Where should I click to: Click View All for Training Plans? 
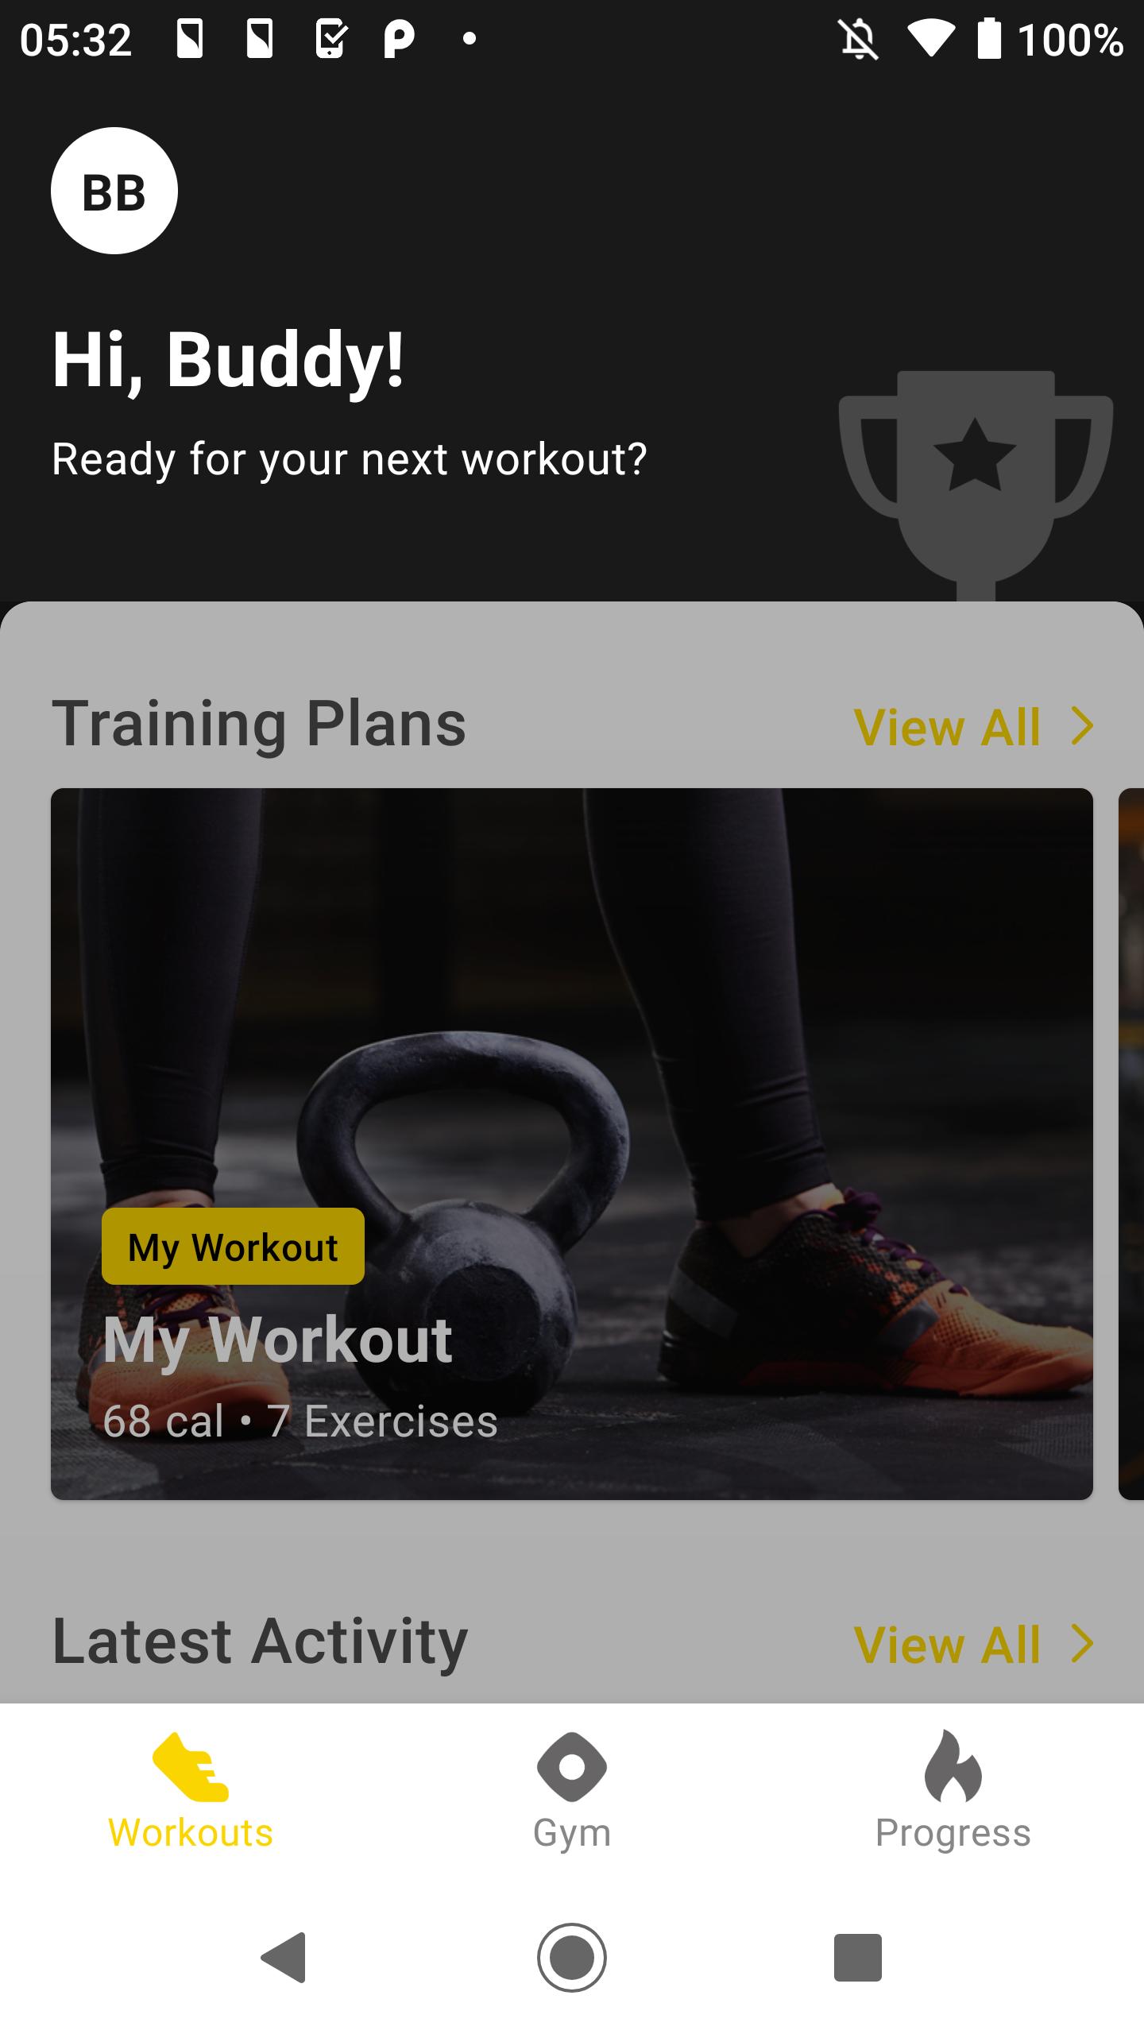click(x=947, y=728)
